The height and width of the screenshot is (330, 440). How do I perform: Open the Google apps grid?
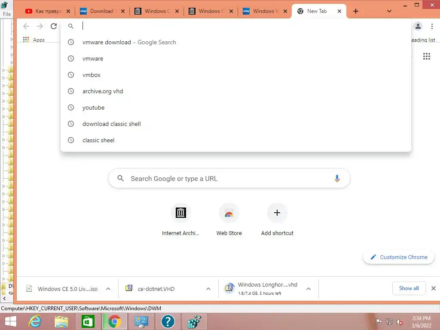tap(427, 56)
